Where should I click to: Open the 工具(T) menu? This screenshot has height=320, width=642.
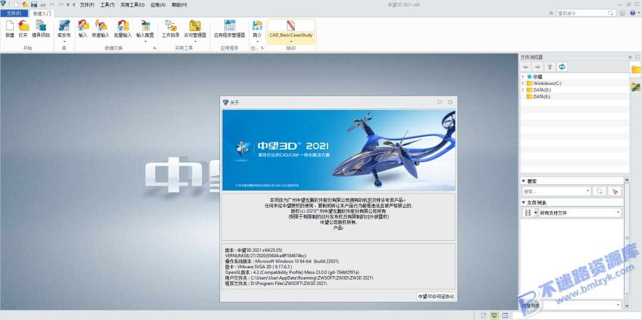click(107, 5)
